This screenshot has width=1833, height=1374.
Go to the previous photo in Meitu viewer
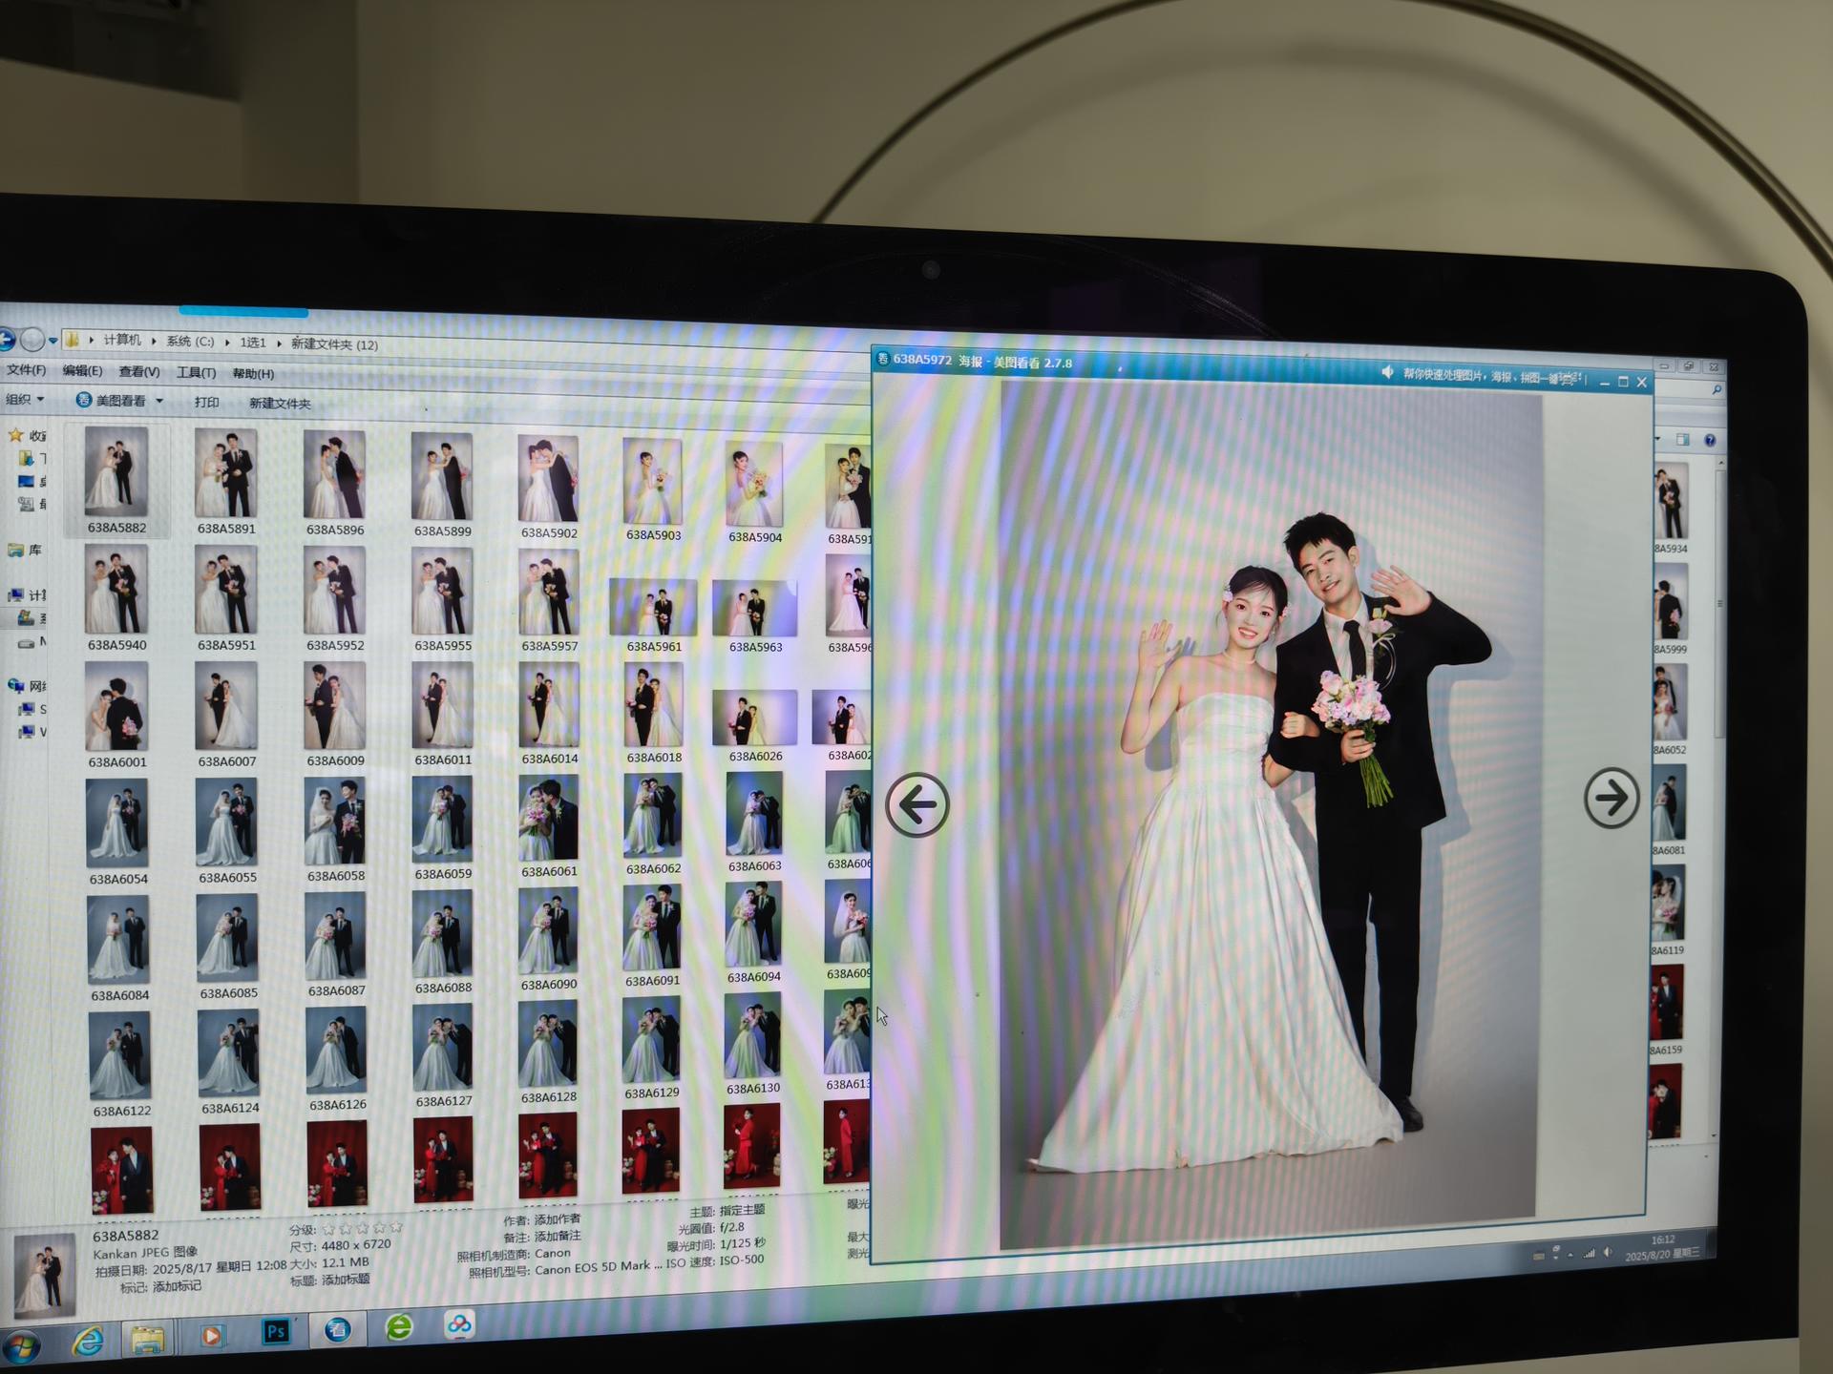tap(917, 805)
